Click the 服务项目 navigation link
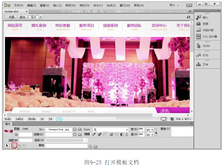224x166 pixels. click(x=86, y=26)
